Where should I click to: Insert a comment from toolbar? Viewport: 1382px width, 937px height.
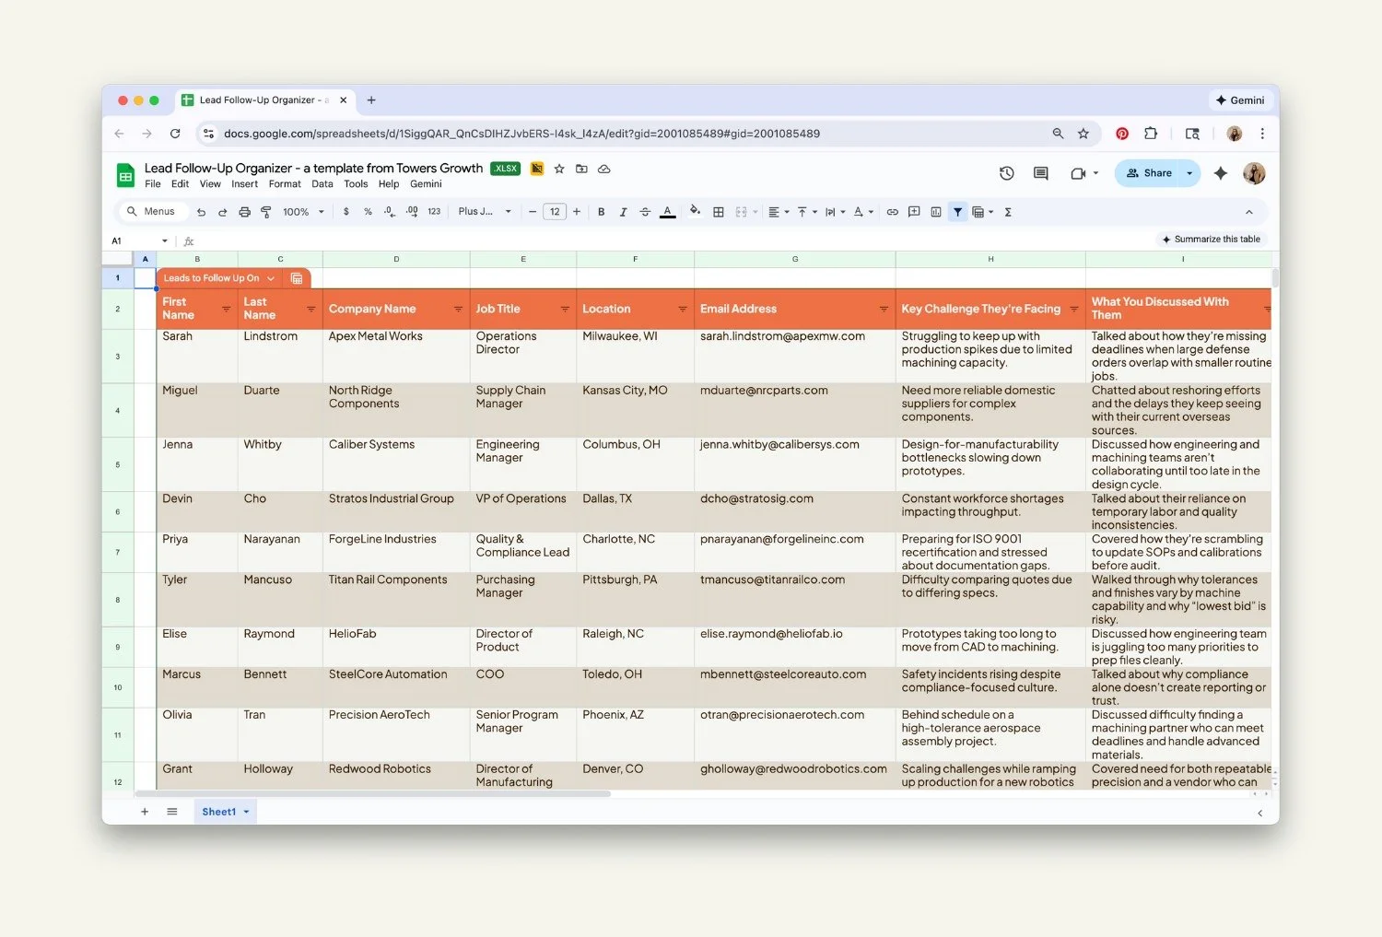914,212
